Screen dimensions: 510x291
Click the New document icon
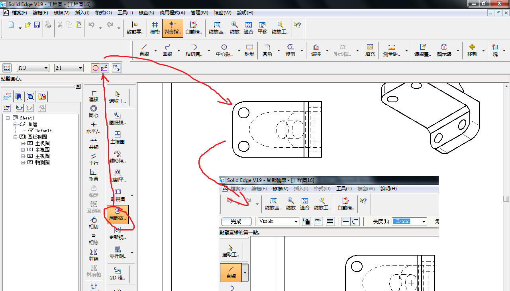11,25
